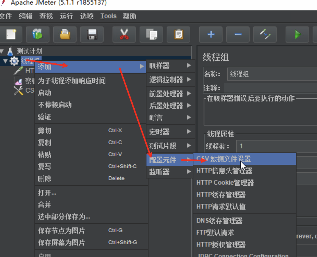Click the New test plan toolbar icon
The image size is (317, 257).
pos(11,34)
